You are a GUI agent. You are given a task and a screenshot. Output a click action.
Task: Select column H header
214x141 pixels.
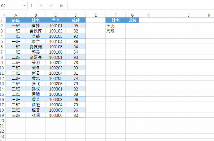coord(149,15)
